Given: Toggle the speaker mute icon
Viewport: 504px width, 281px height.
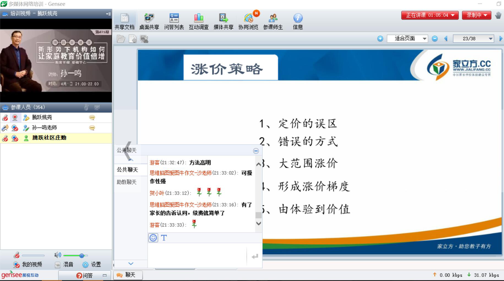Looking at the screenshot, I should (x=58, y=255).
